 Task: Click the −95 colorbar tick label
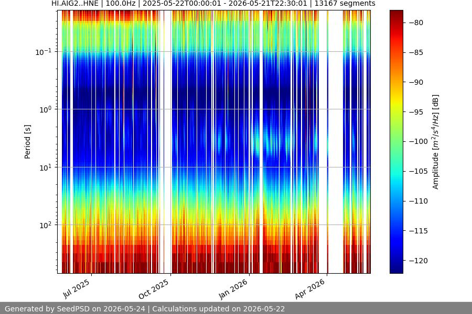point(416,112)
